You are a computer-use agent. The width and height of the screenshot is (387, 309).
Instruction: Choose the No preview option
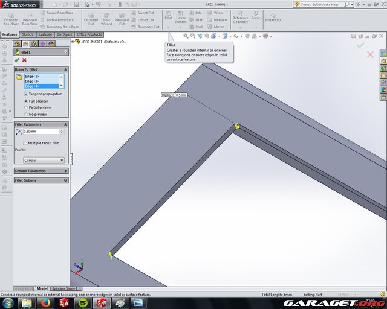[25, 114]
